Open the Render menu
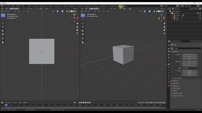Screen dimensions: 202x113 coord(13,6)
